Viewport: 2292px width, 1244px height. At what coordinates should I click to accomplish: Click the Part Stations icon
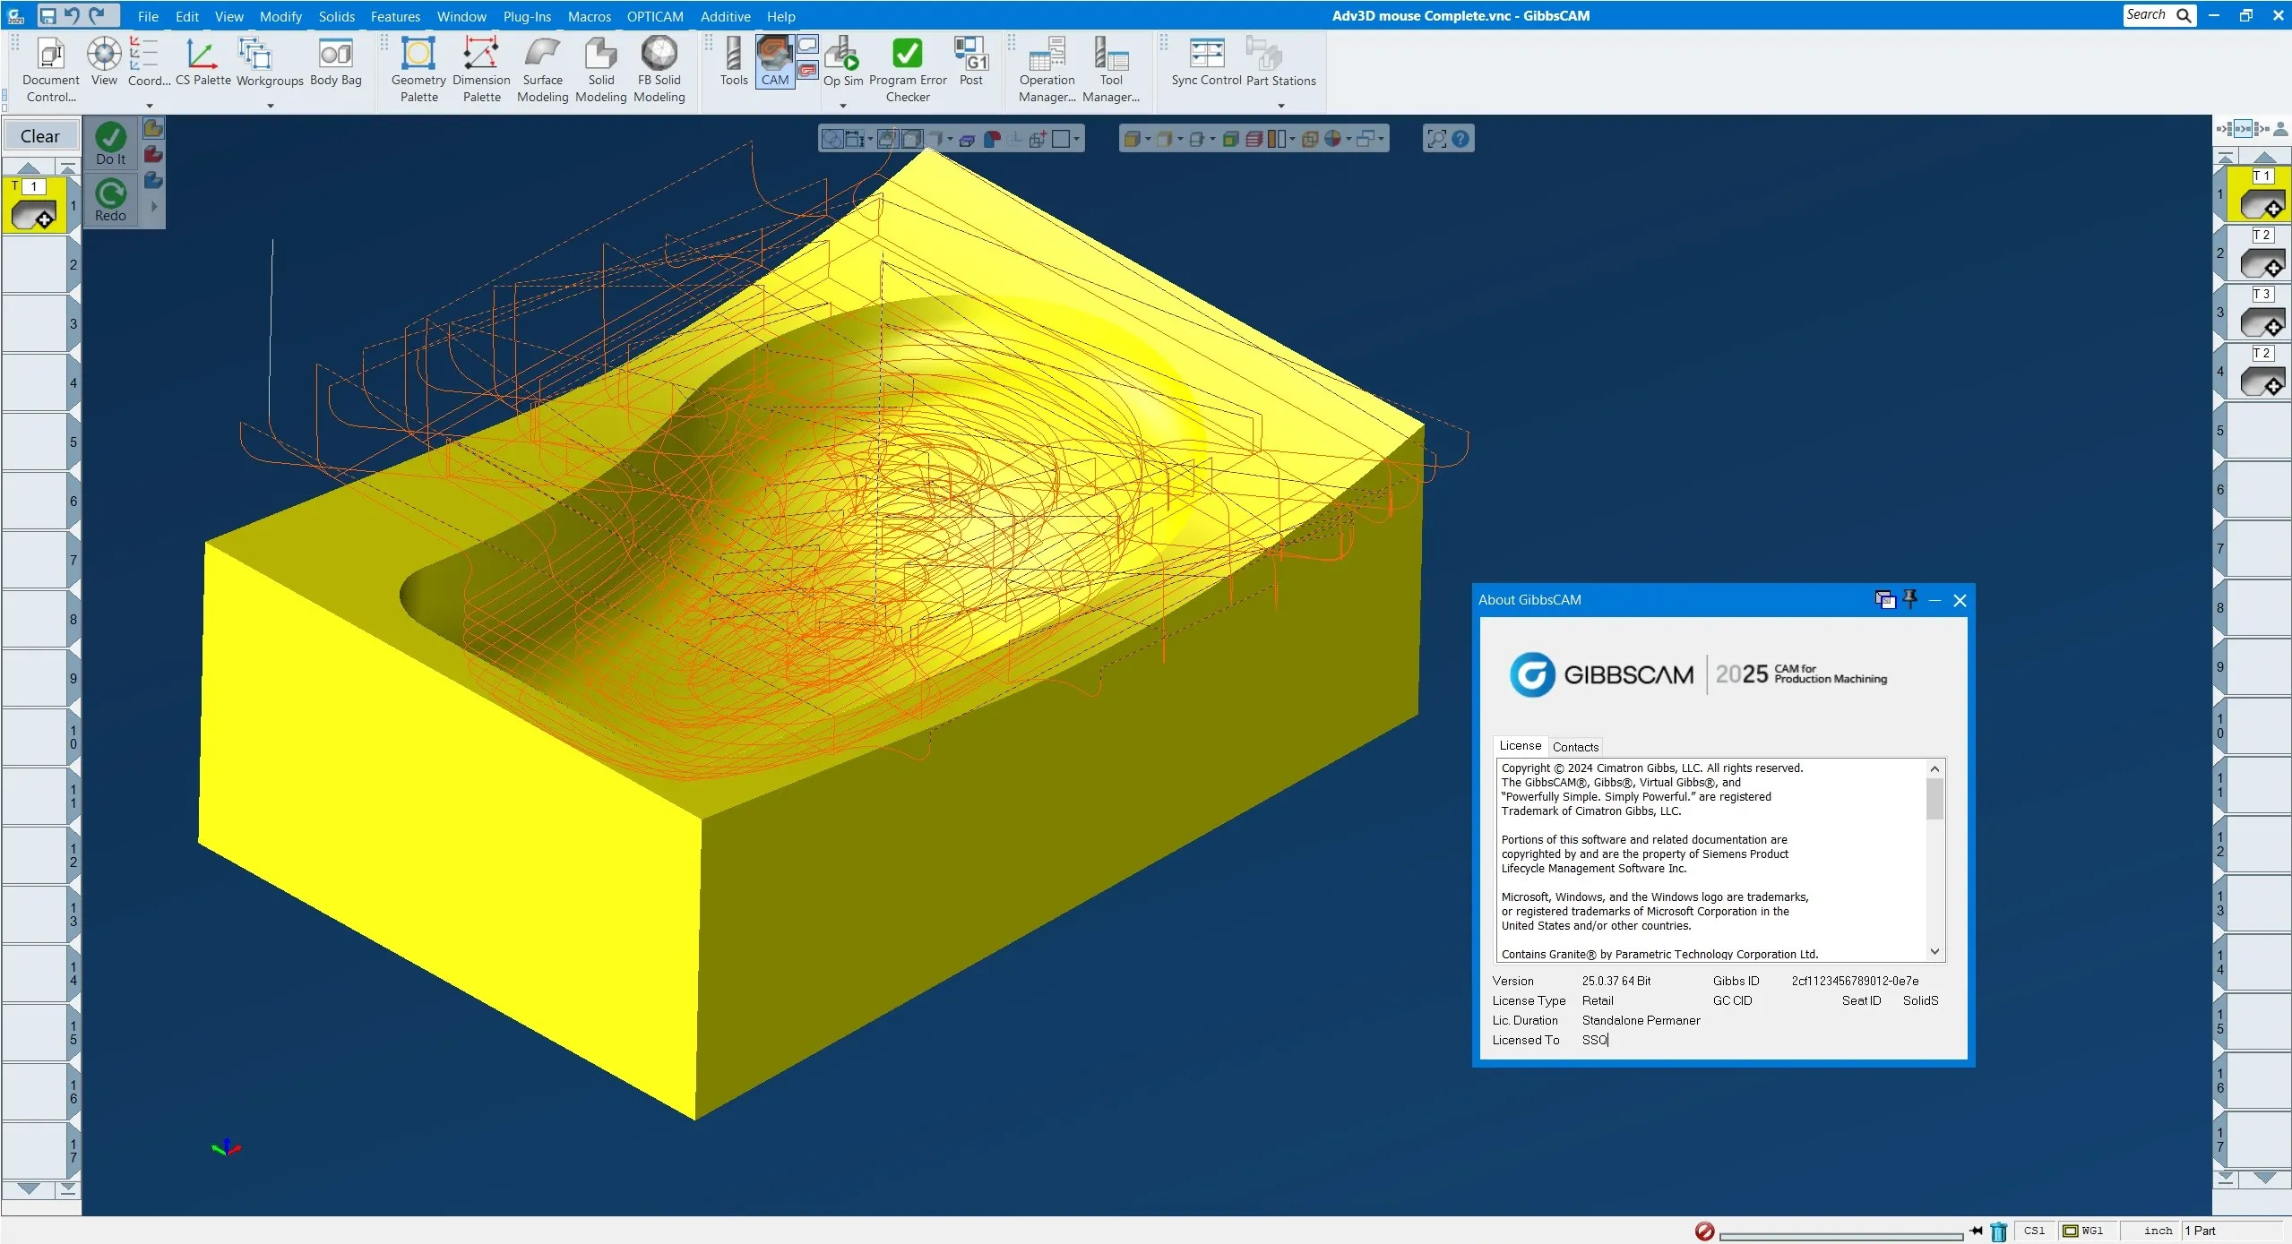tap(1264, 53)
